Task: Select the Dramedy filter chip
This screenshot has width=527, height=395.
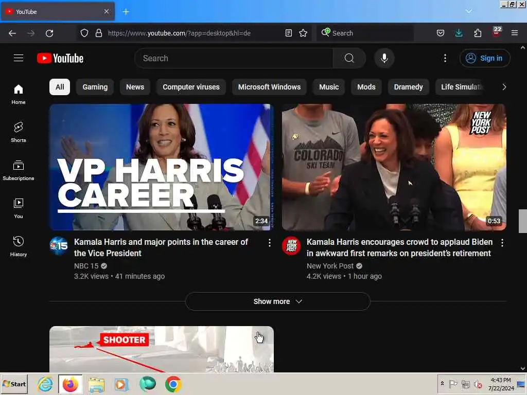Action: click(x=408, y=87)
